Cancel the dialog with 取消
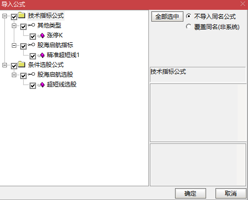Image resolution: width=248 pixels, height=200 pixels. [x=231, y=194]
